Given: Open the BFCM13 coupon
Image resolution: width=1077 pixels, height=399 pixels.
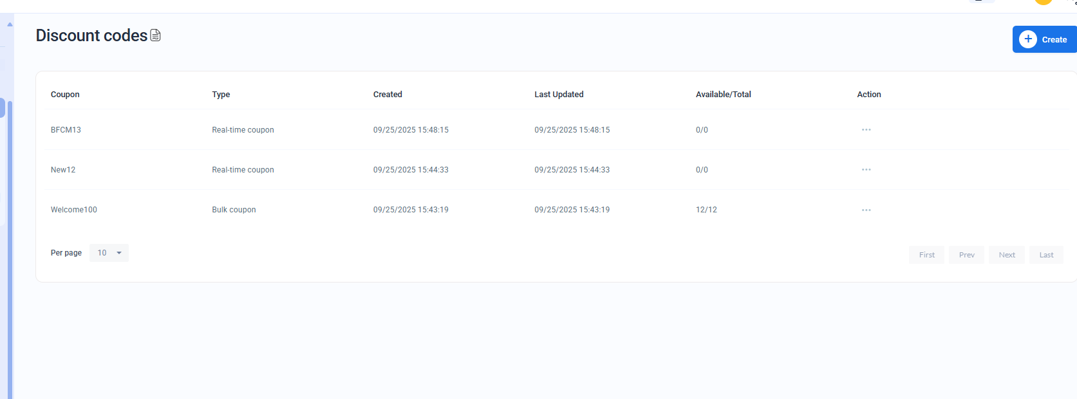Looking at the screenshot, I should [x=66, y=130].
